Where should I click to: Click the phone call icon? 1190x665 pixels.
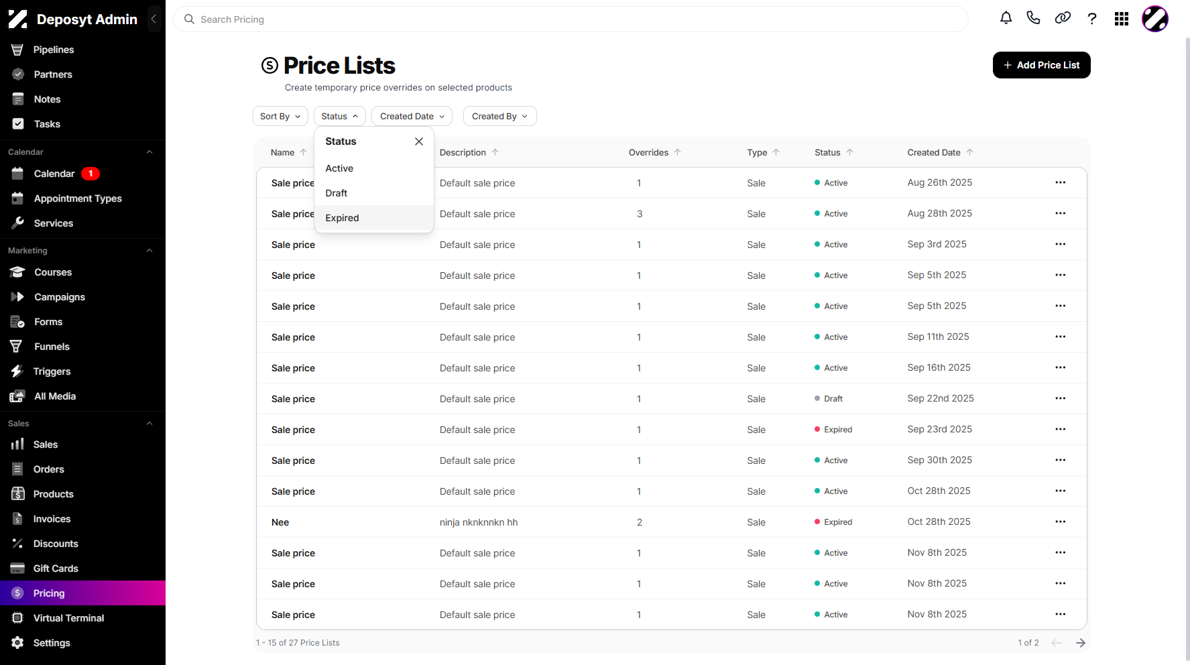pos(1033,19)
